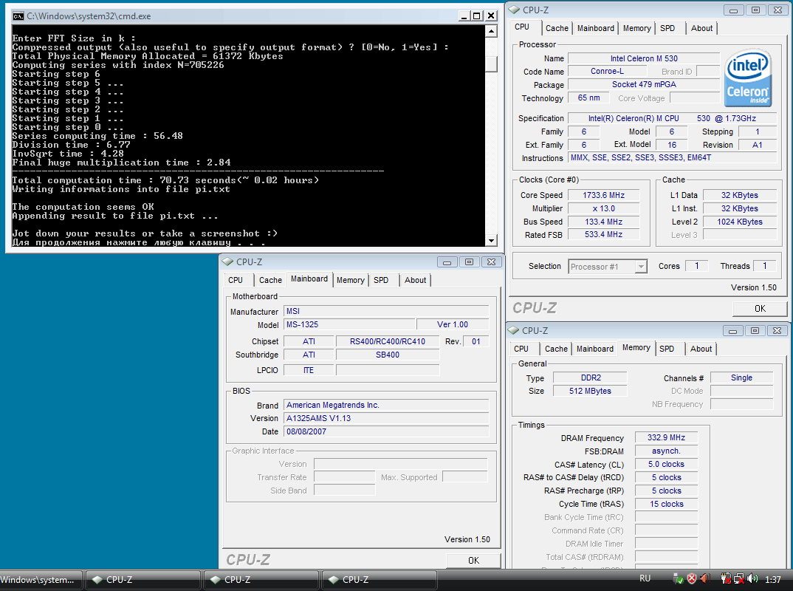Open Mainboard tab in CPU-Z CPU window
This screenshot has height=591, width=793.
(596, 28)
